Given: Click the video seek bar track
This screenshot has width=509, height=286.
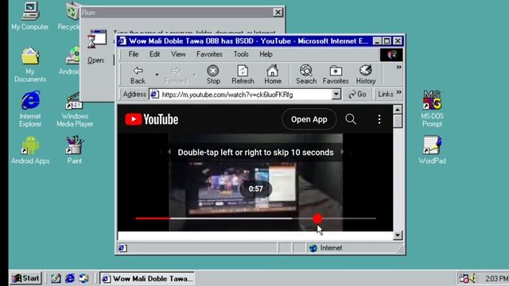Looking at the screenshot, I should (x=256, y=218).
